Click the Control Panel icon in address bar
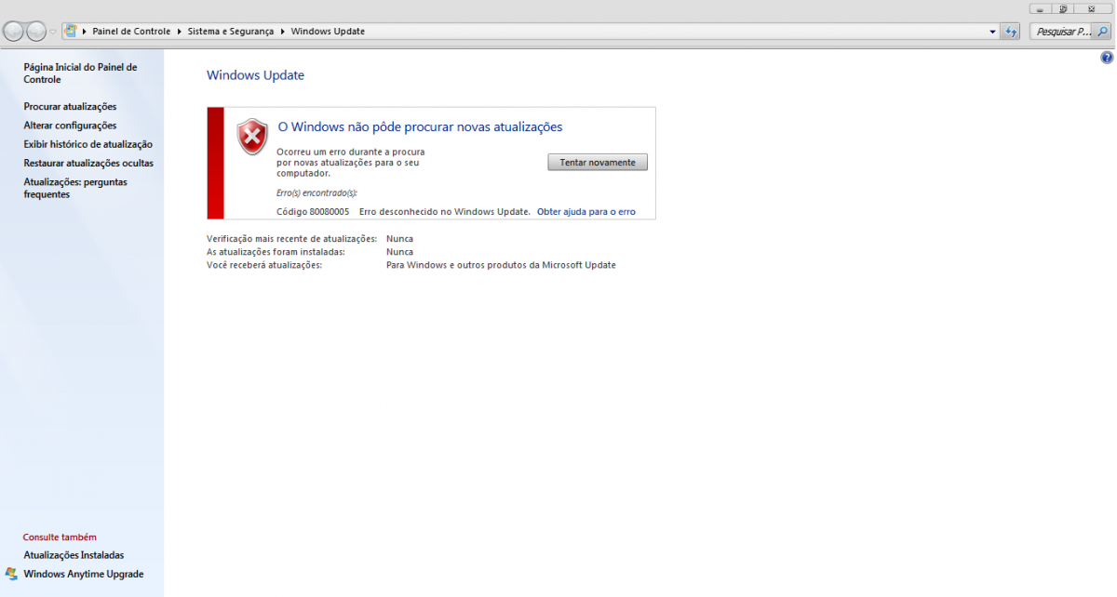Viewport: 1117px width, 597px height. coord(71,31)
